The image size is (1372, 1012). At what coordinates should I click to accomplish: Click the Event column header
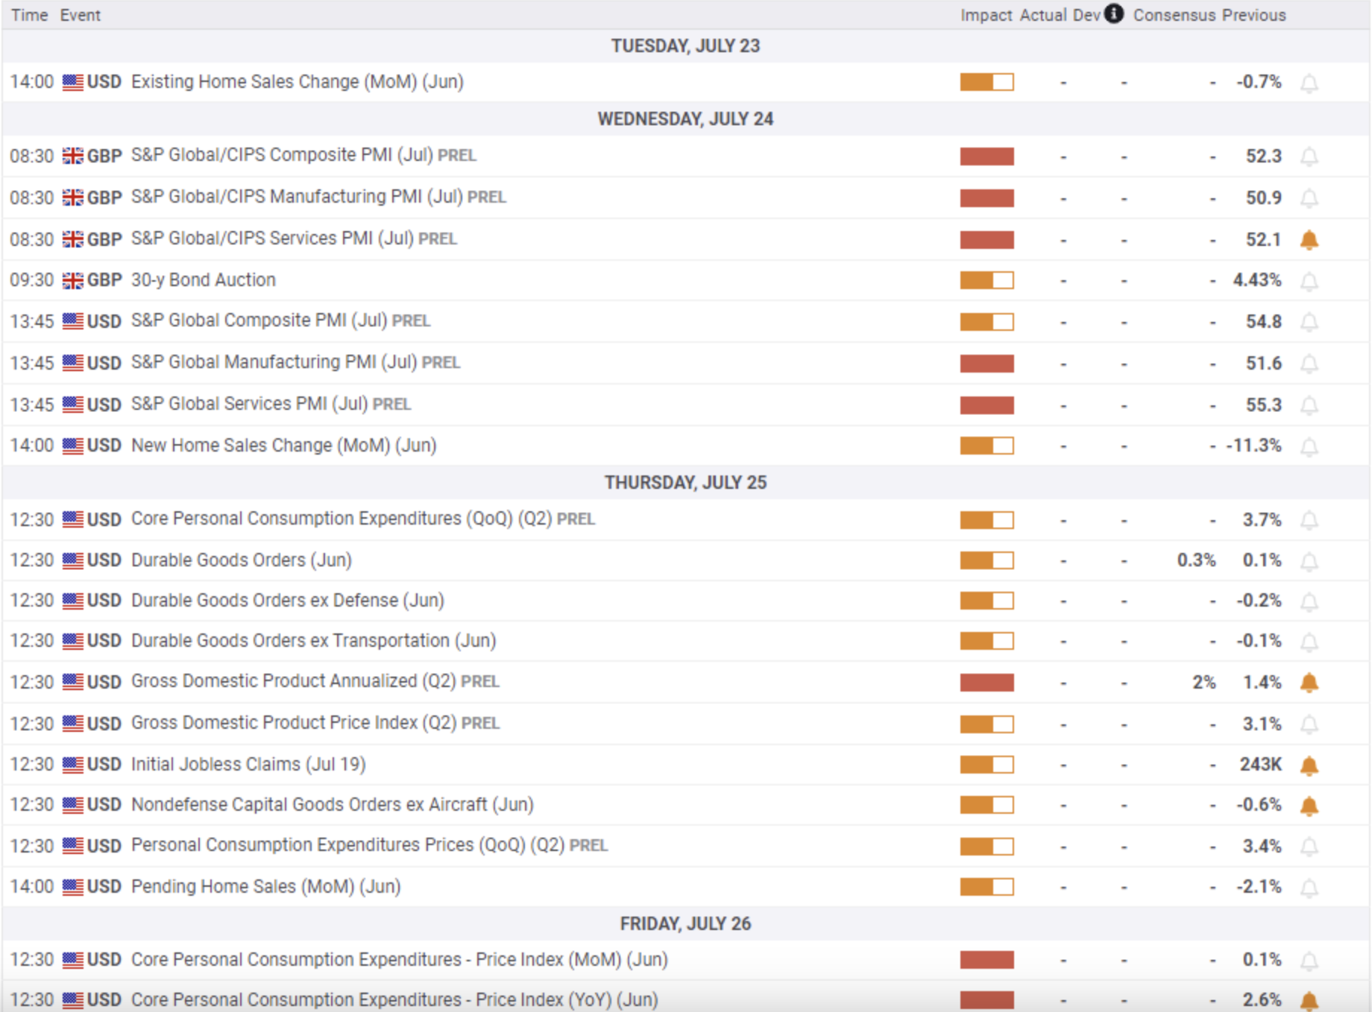[x=81, y=15]
